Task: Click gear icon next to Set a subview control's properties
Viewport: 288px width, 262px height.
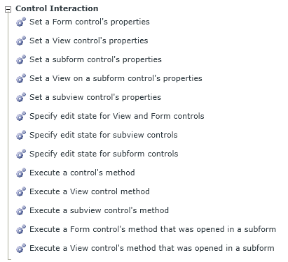Action: (x=21, y=97)
